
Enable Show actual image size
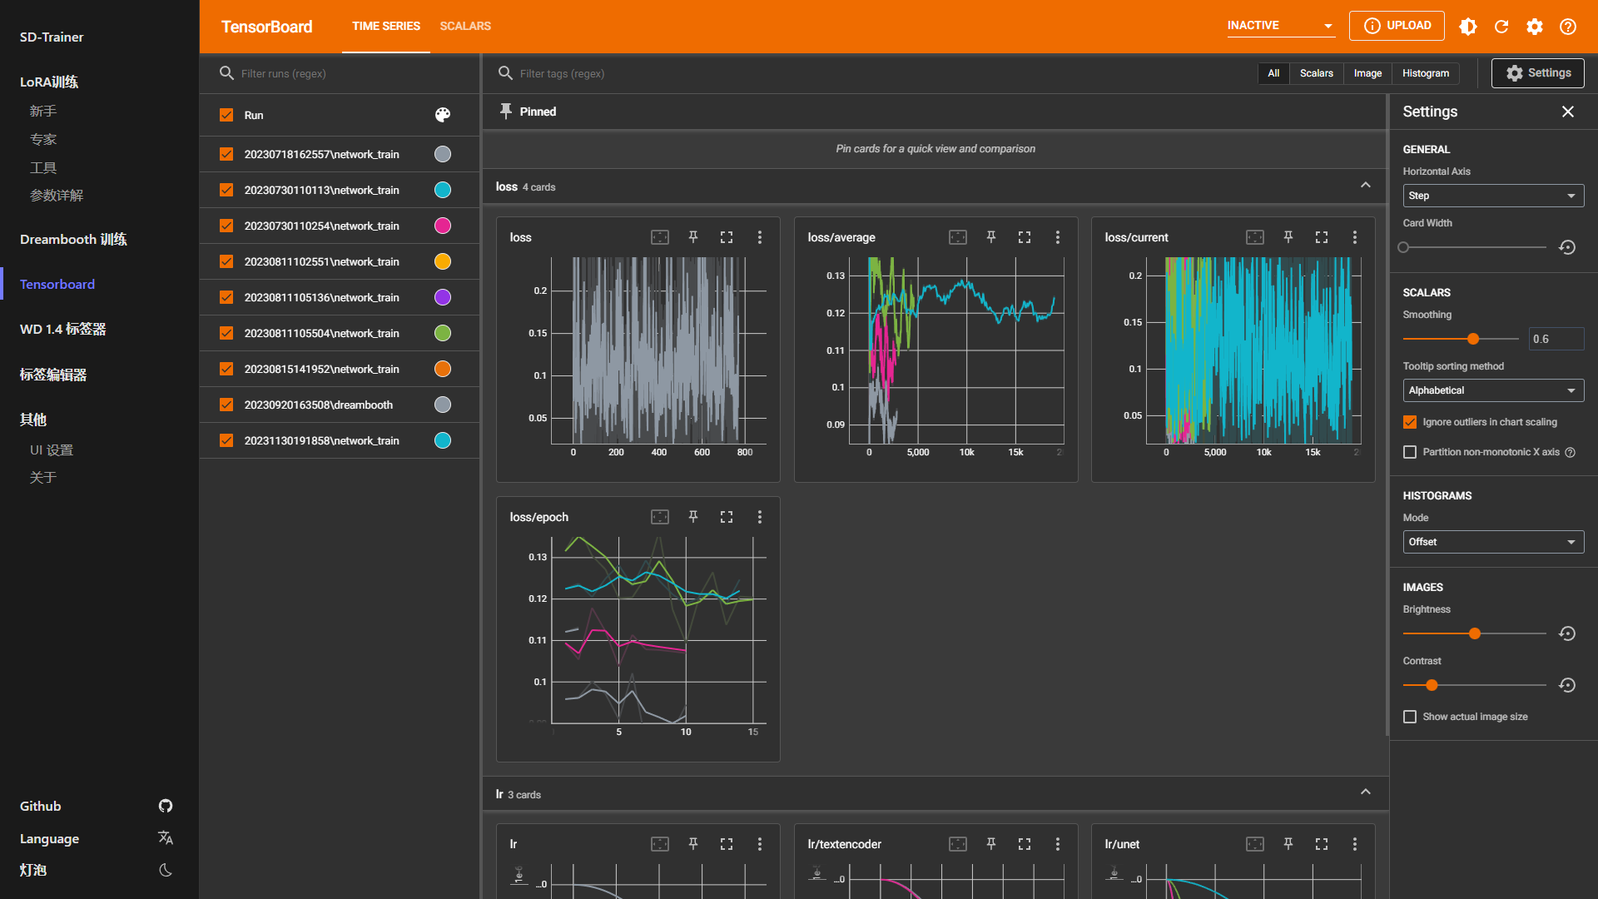coord(1410,717)
